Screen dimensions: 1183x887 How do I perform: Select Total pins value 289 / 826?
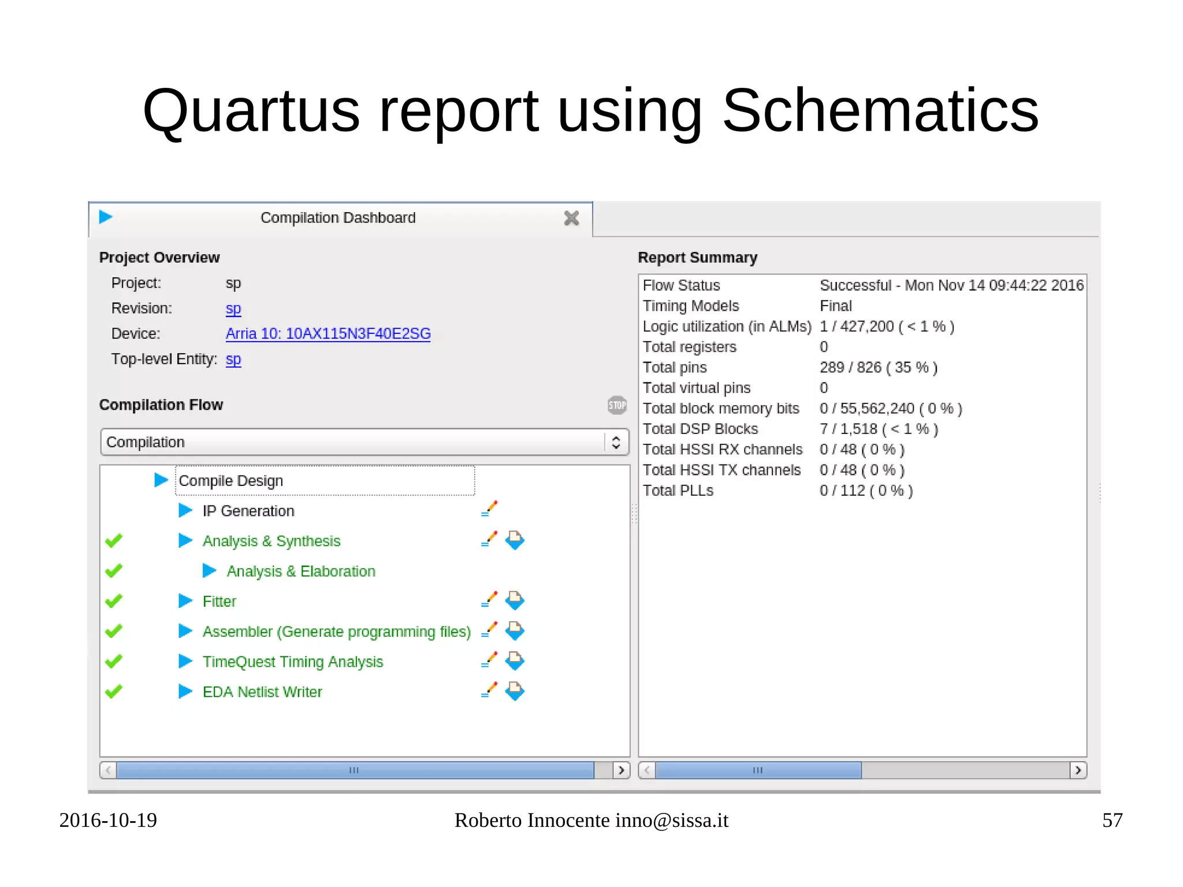pyautogui.click(x=879, y=368)
